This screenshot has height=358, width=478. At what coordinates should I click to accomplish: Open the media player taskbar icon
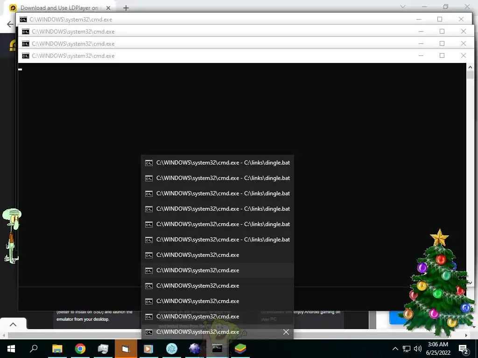coord(149,349)
